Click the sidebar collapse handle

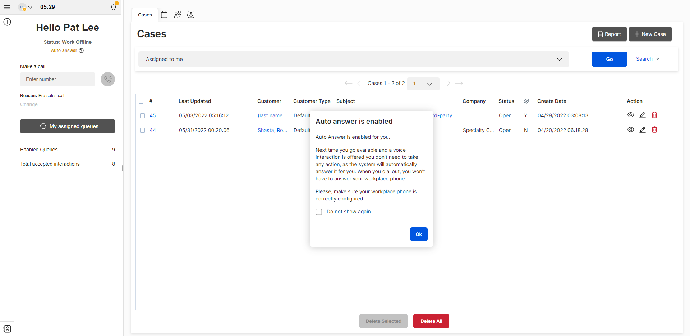click(122, 168)
